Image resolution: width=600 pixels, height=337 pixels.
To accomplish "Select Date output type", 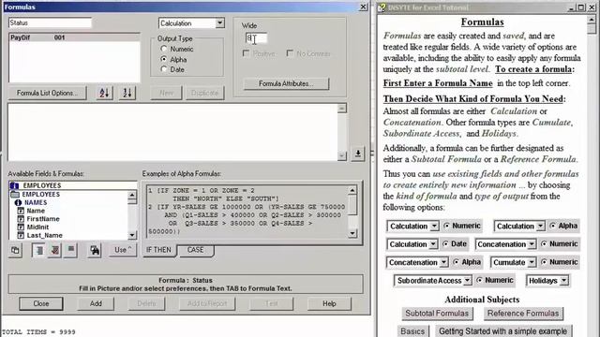I will tap(164, 69).
